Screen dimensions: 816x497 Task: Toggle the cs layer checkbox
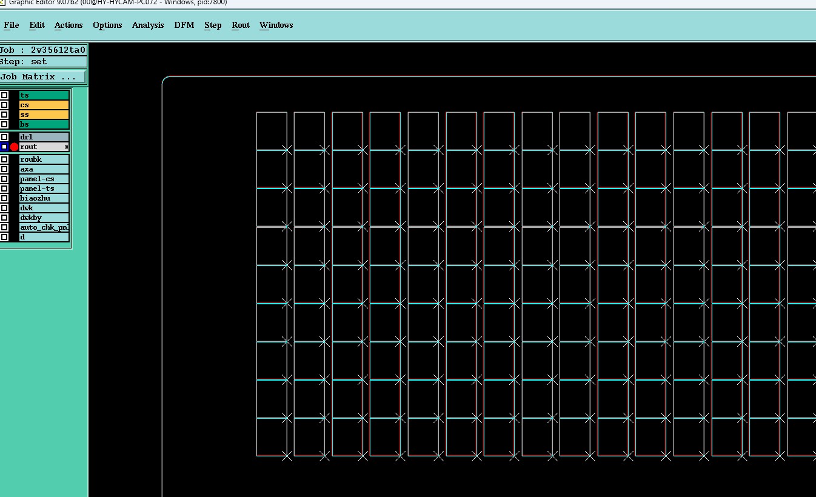coord(4,105)
